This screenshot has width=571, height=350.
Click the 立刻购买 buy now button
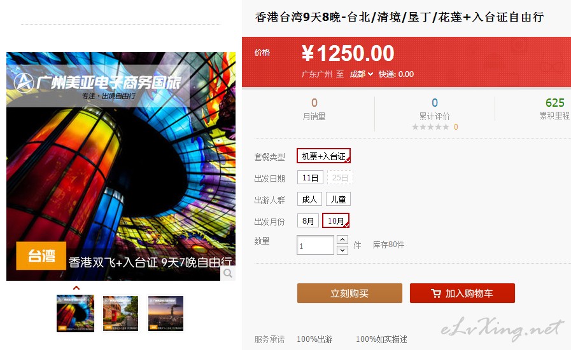coord(349,293)
